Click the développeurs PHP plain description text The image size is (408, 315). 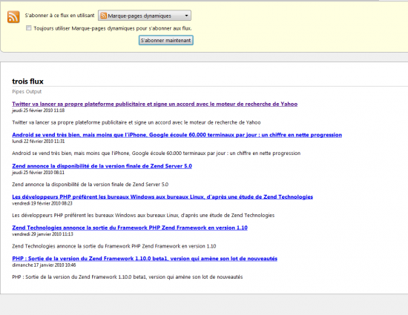click(143, 216)
